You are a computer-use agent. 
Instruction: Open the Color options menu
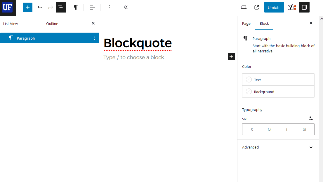(311, 66)
